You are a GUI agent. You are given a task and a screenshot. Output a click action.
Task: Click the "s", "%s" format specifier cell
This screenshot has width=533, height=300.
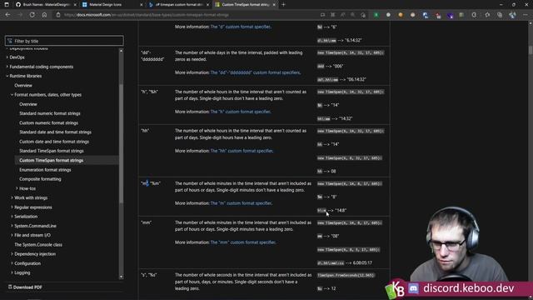pyautogui.click(x=149, y=275)
